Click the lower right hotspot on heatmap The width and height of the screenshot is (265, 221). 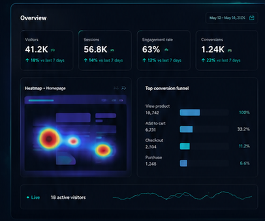(103, 150)
